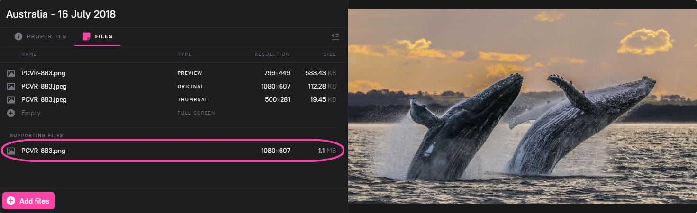697x213 pixels.
Task: Click plus icon on Empty full screen row
Action: [11, 113]
